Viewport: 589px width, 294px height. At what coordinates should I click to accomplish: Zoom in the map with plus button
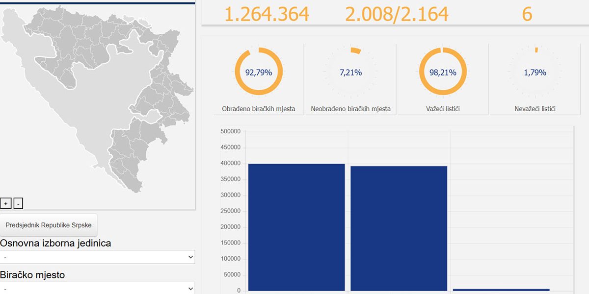[6, 204]
